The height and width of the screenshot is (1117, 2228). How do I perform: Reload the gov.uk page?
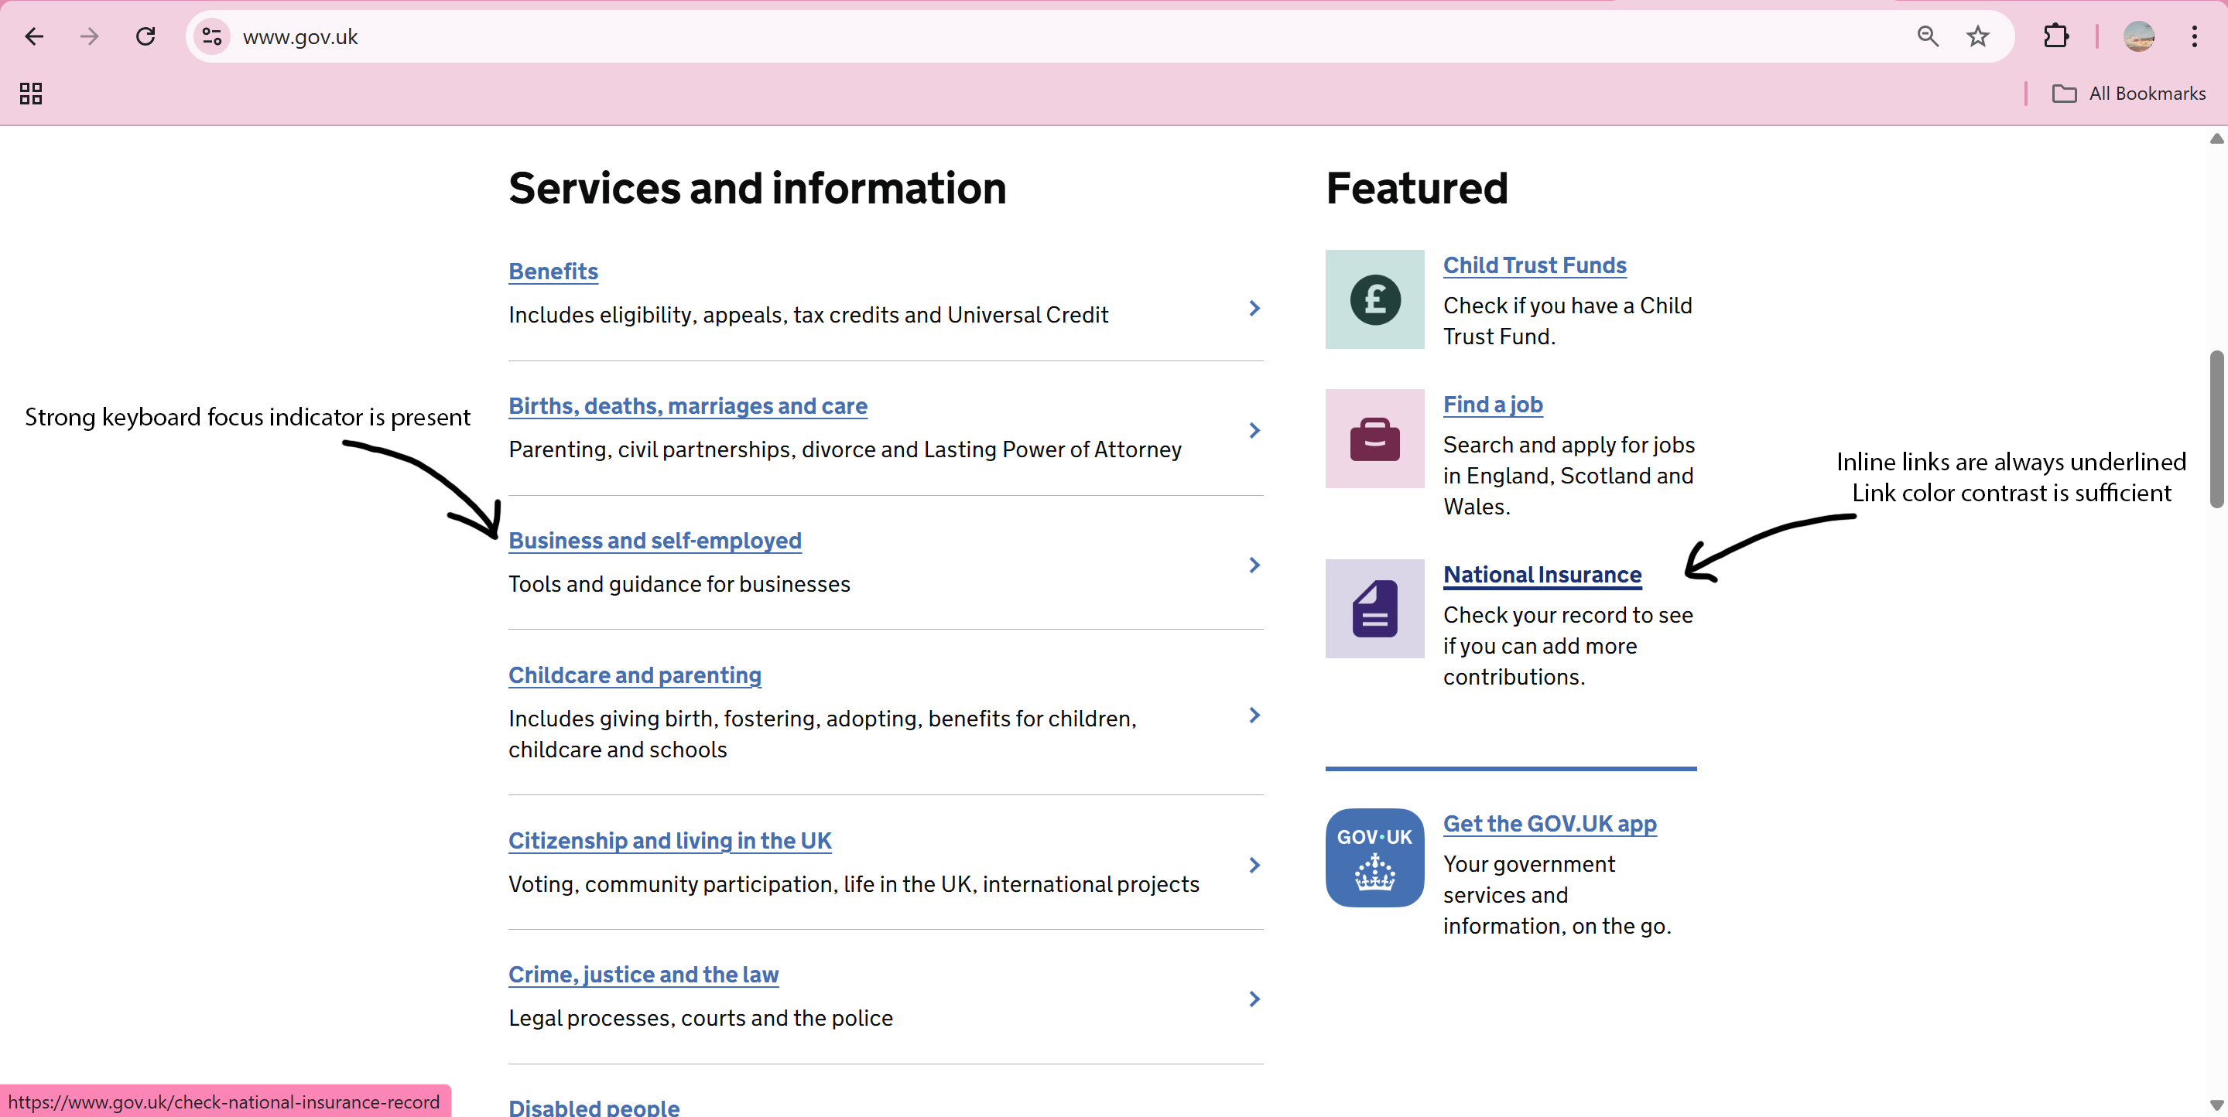pos(145,36)
